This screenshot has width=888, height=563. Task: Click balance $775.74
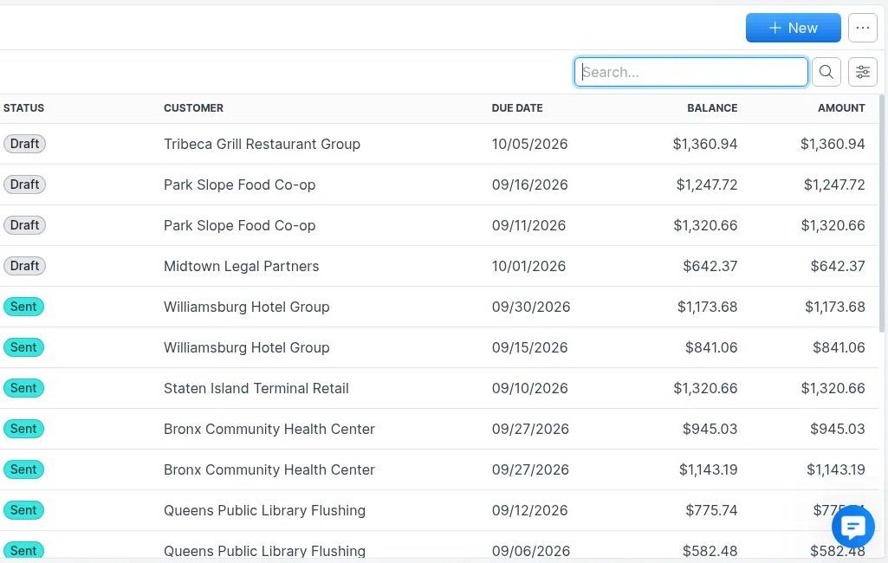(711, 510)
